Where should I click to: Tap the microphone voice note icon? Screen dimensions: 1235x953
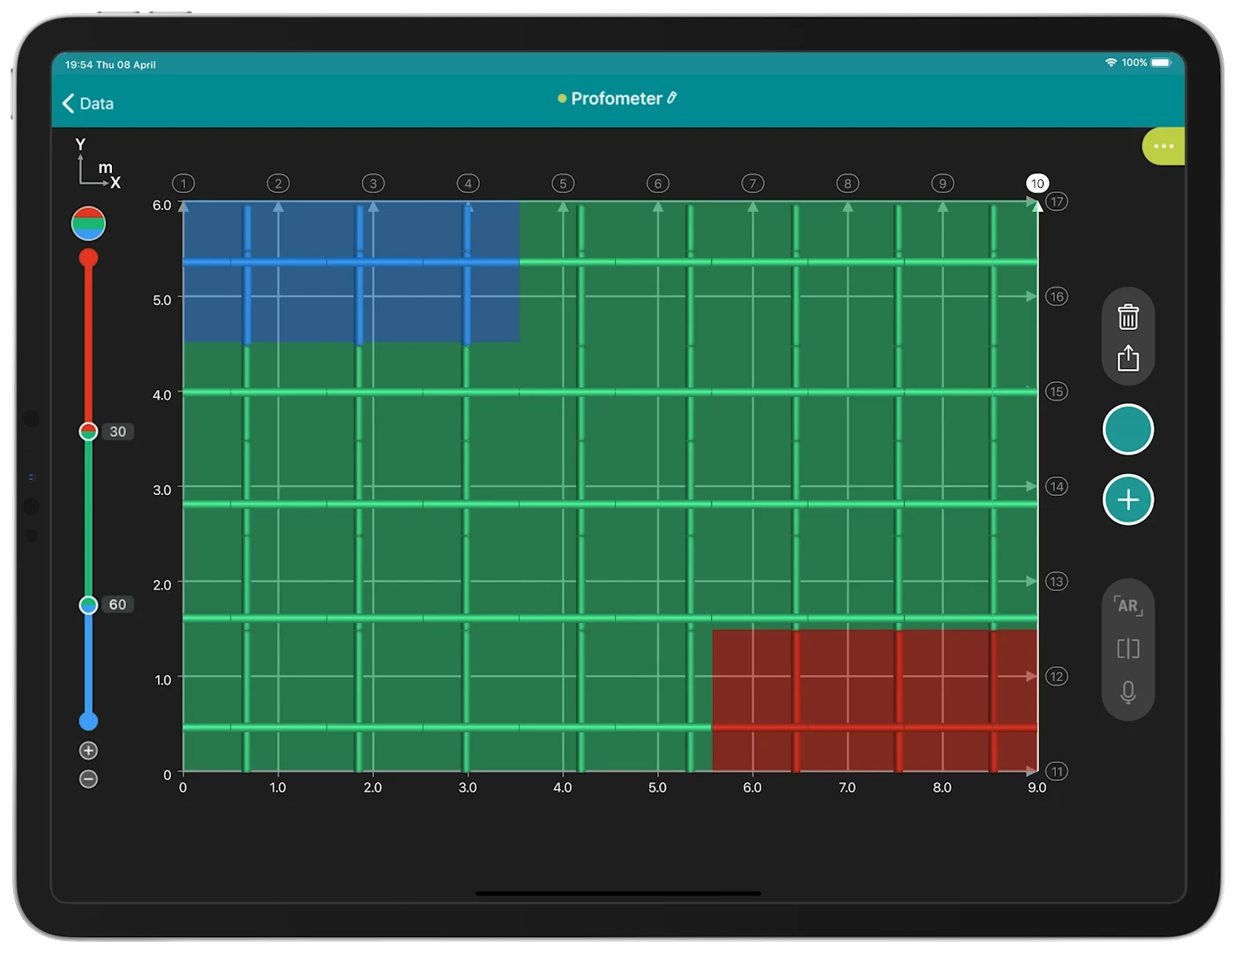(x=1128, y=692)
